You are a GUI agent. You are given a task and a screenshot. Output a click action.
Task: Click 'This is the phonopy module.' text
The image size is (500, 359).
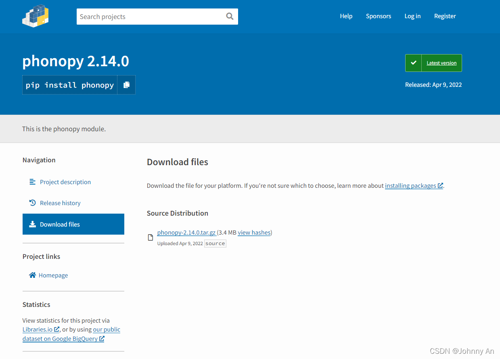pyautogui.click(x=64, y=129)
